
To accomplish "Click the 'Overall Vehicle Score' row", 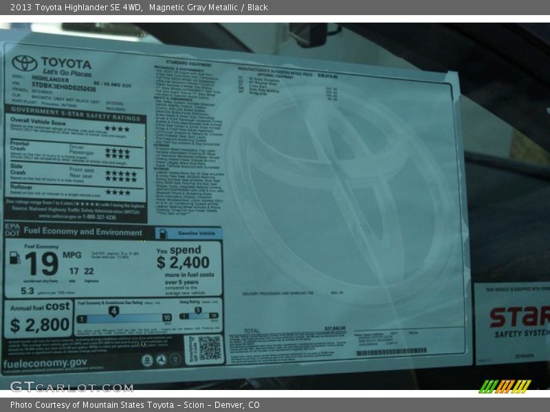I will 76,127.
